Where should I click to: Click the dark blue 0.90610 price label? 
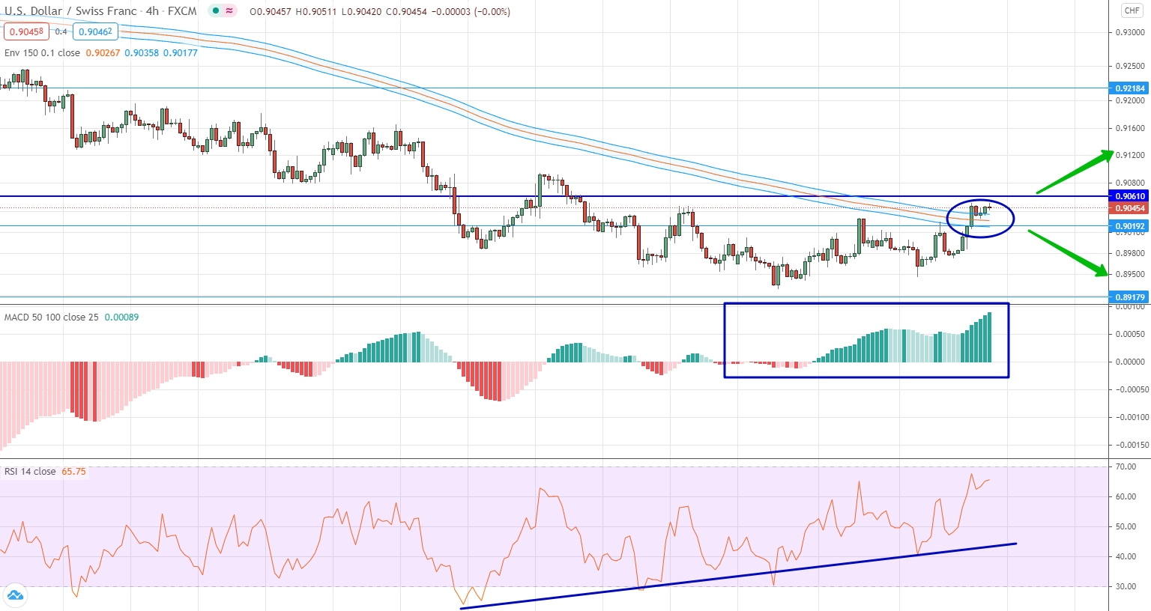click(1130, 196)
